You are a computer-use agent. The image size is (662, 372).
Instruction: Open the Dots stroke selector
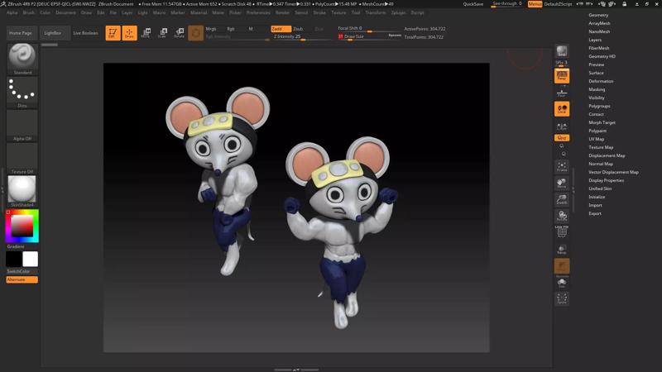click(x=22, y=91)
